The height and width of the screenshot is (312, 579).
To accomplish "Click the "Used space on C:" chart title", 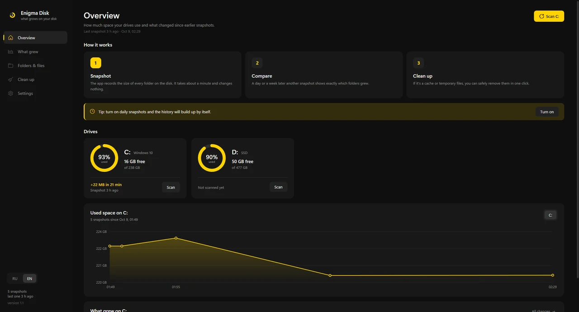I will pyautogui.click(x=109, y=213).
